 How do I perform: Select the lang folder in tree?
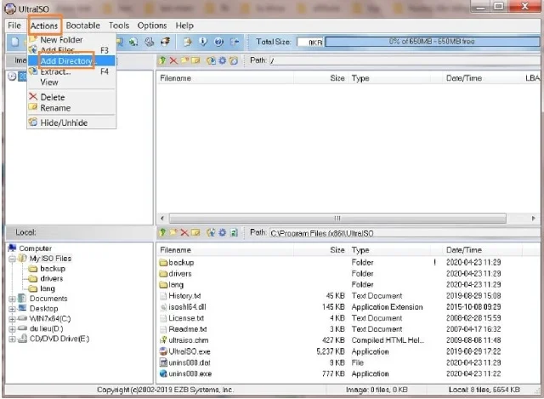(48, 288)
